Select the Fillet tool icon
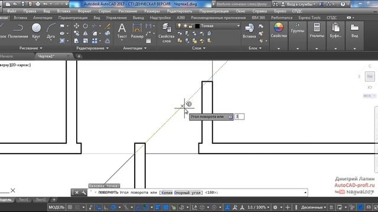The height and width of the screenshot is (212, 378). [94, 34]
